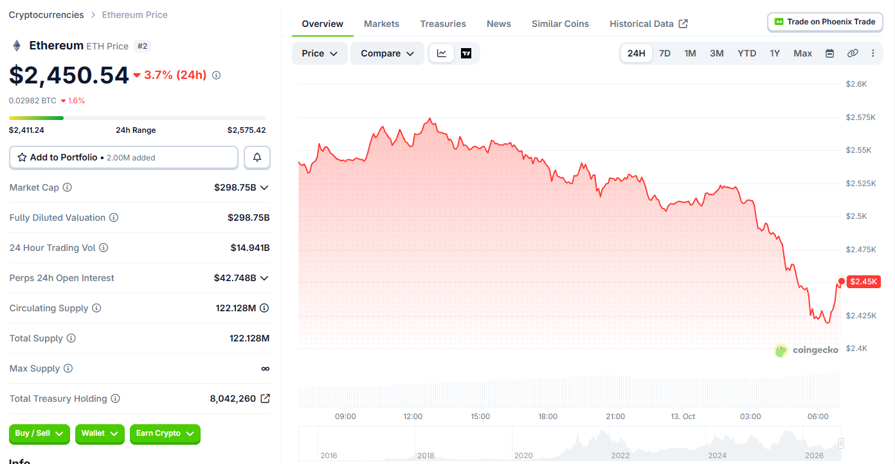Click the Trade on Phoenix Trade button
The width and height of the screenshot is (895, 464).
point(825,22)
